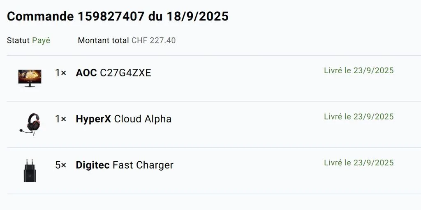Click the CHF 227.40 amount

[x=154, y=41]
